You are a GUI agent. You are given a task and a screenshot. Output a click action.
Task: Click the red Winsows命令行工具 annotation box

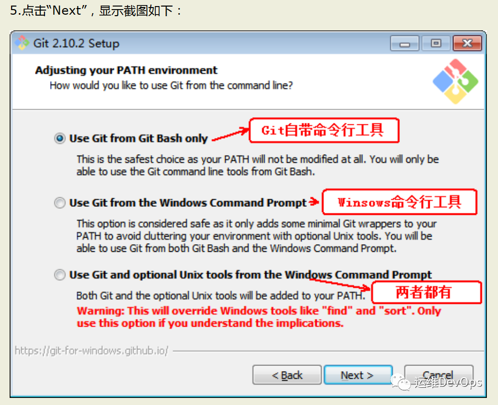(x=399, y=202)
